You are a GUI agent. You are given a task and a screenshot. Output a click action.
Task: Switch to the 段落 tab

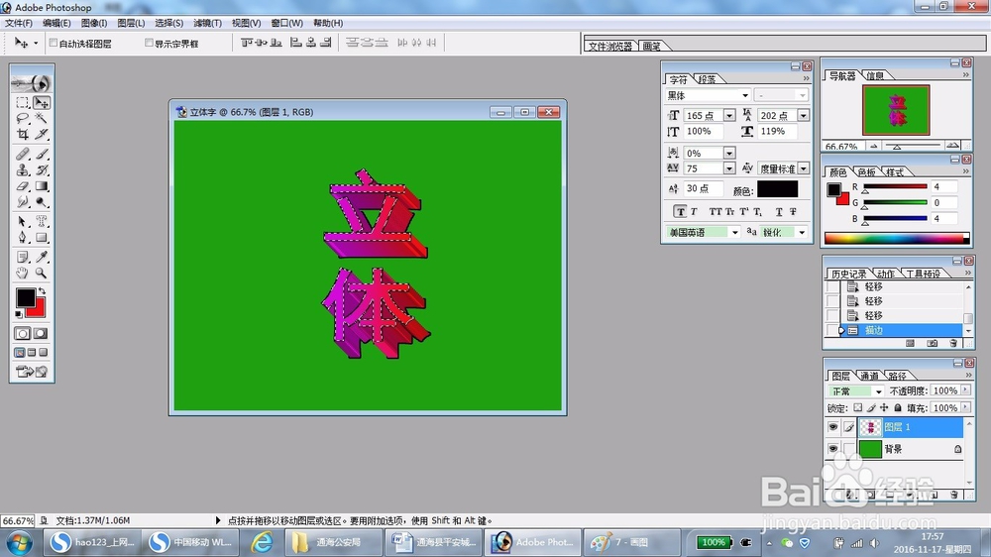(708, 79)
